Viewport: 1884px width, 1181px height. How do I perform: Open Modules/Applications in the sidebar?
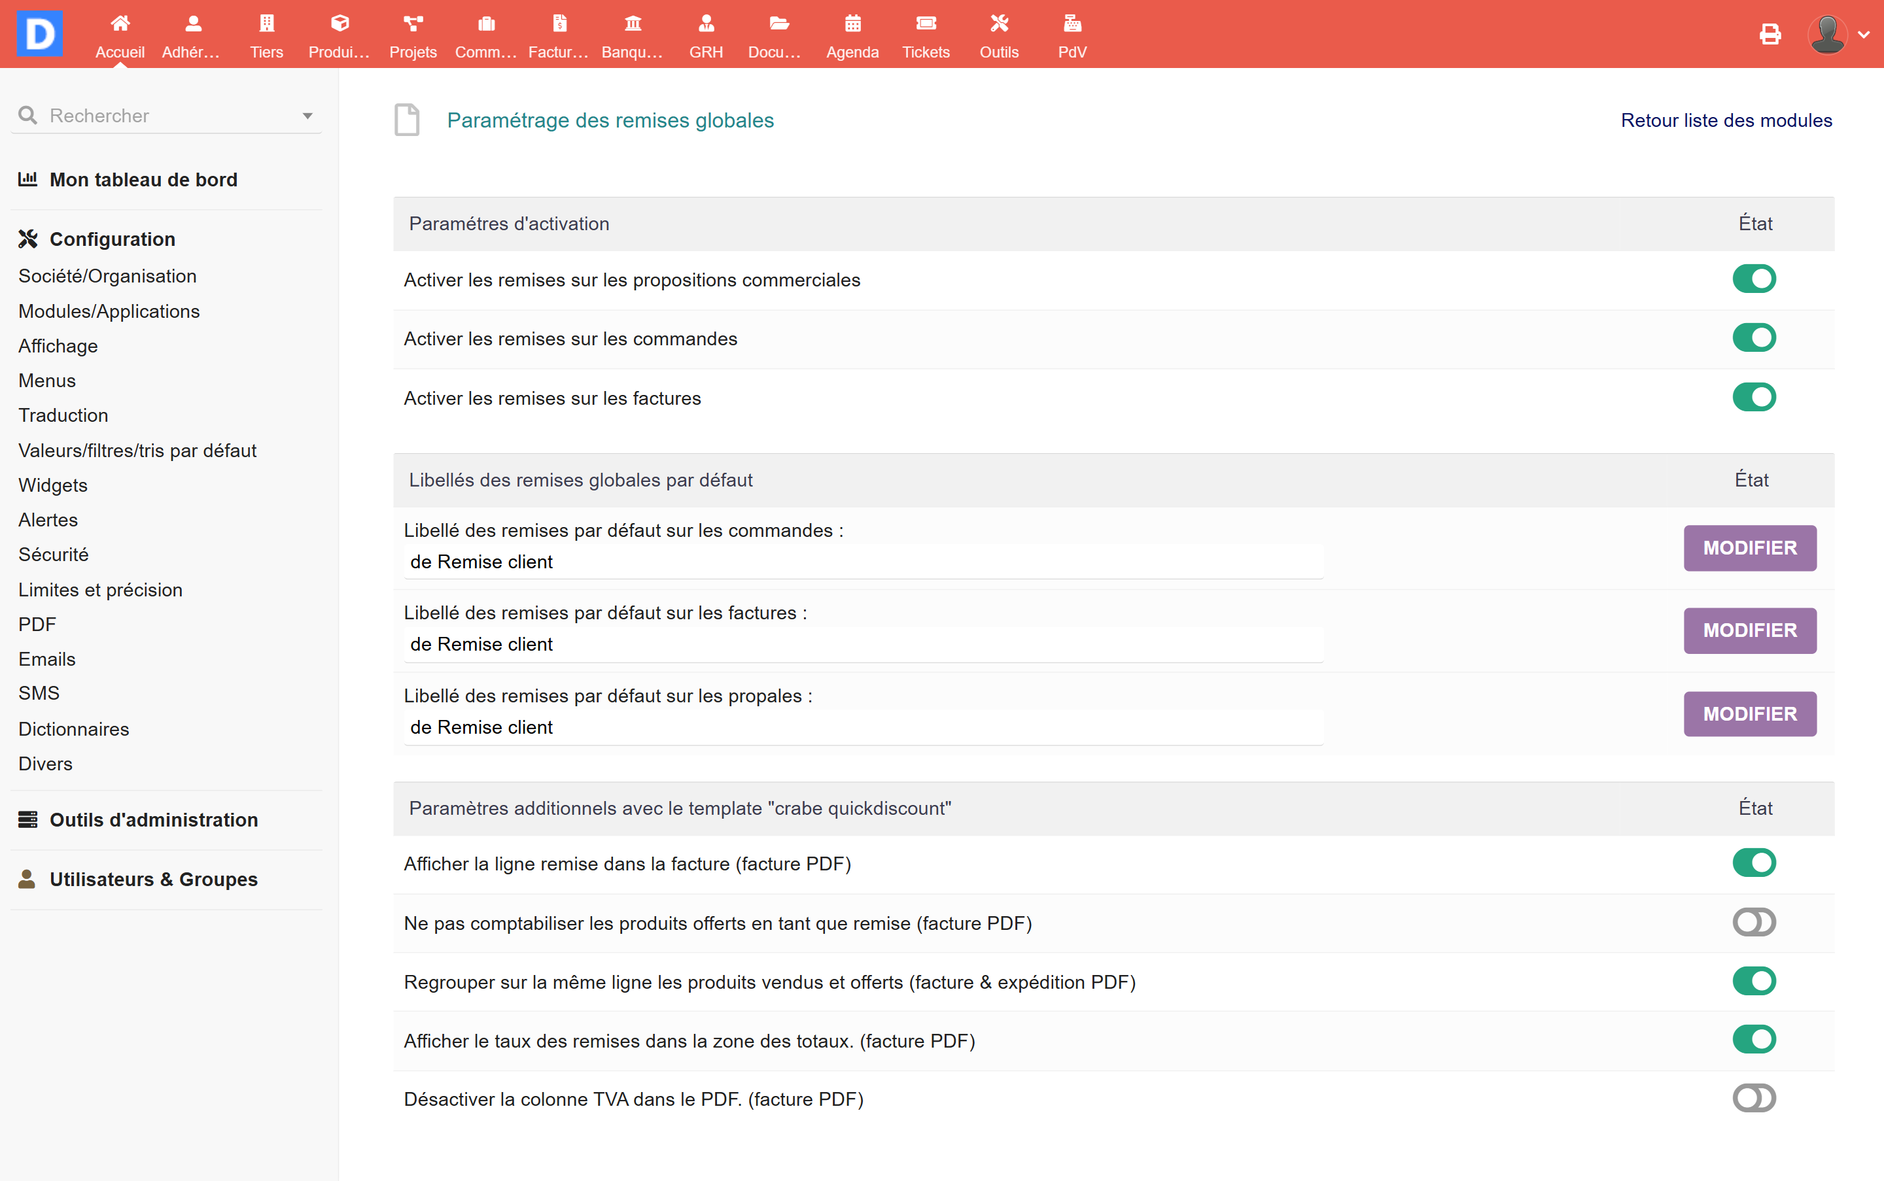pos(109,311)
